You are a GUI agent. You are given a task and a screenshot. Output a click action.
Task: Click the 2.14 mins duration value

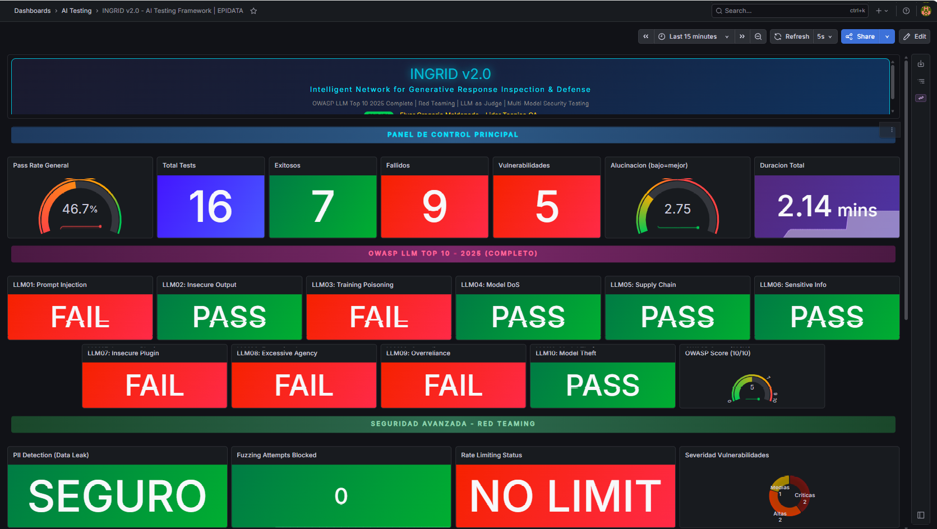coord(827,207)
